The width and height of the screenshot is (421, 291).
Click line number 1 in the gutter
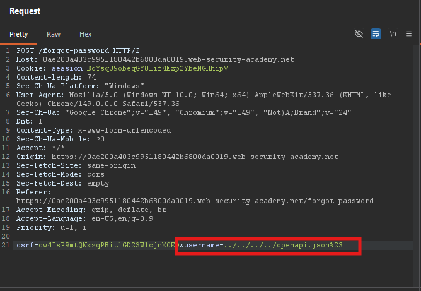click(8, 50)
